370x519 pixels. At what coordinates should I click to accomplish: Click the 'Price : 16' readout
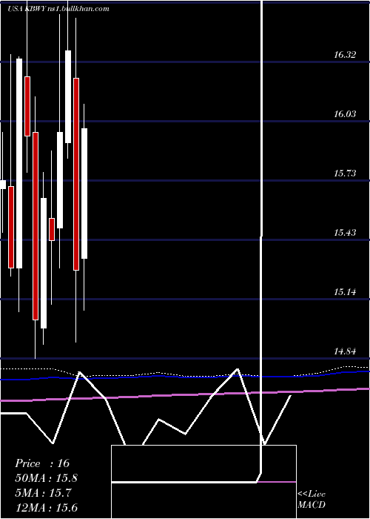[42, 463]
